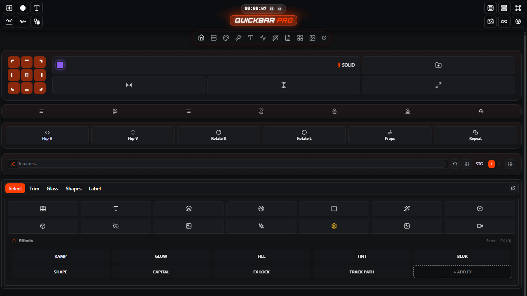This screenshot has height=296, width=527.
Task: Click the video camera icon button
Action: point(480,226)
